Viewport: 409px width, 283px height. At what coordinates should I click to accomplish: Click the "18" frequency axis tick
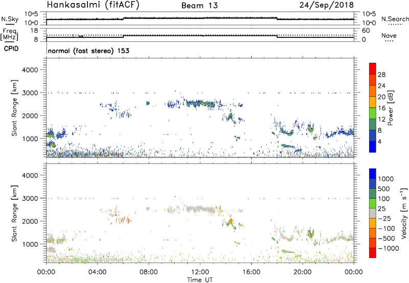[x=34, y=31]
